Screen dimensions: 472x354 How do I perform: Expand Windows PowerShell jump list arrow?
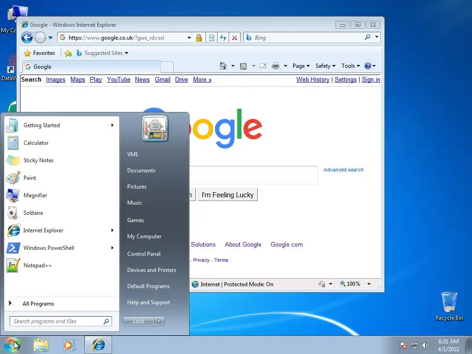(x=112, y=248)
